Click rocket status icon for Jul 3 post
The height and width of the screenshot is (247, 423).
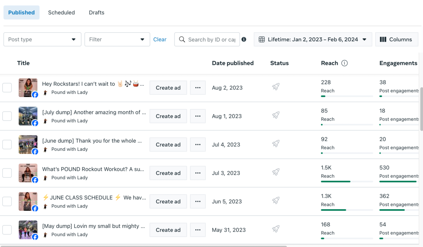click(x=276, y=173)
